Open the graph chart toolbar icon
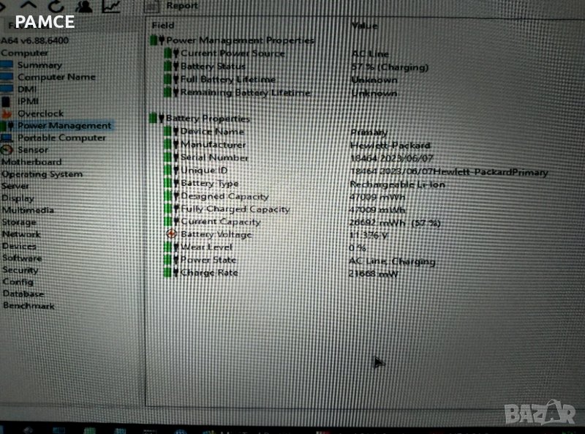Viewport: 585px width, 434px height. point(111,6)
